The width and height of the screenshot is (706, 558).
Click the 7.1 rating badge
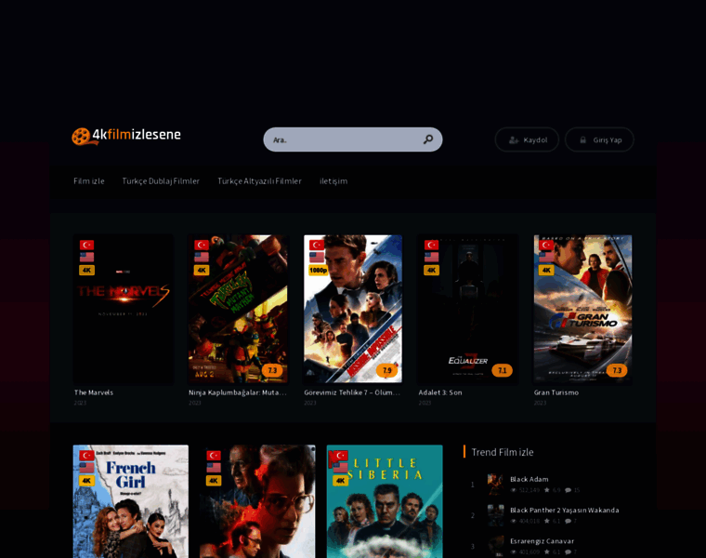pos(502,370)
